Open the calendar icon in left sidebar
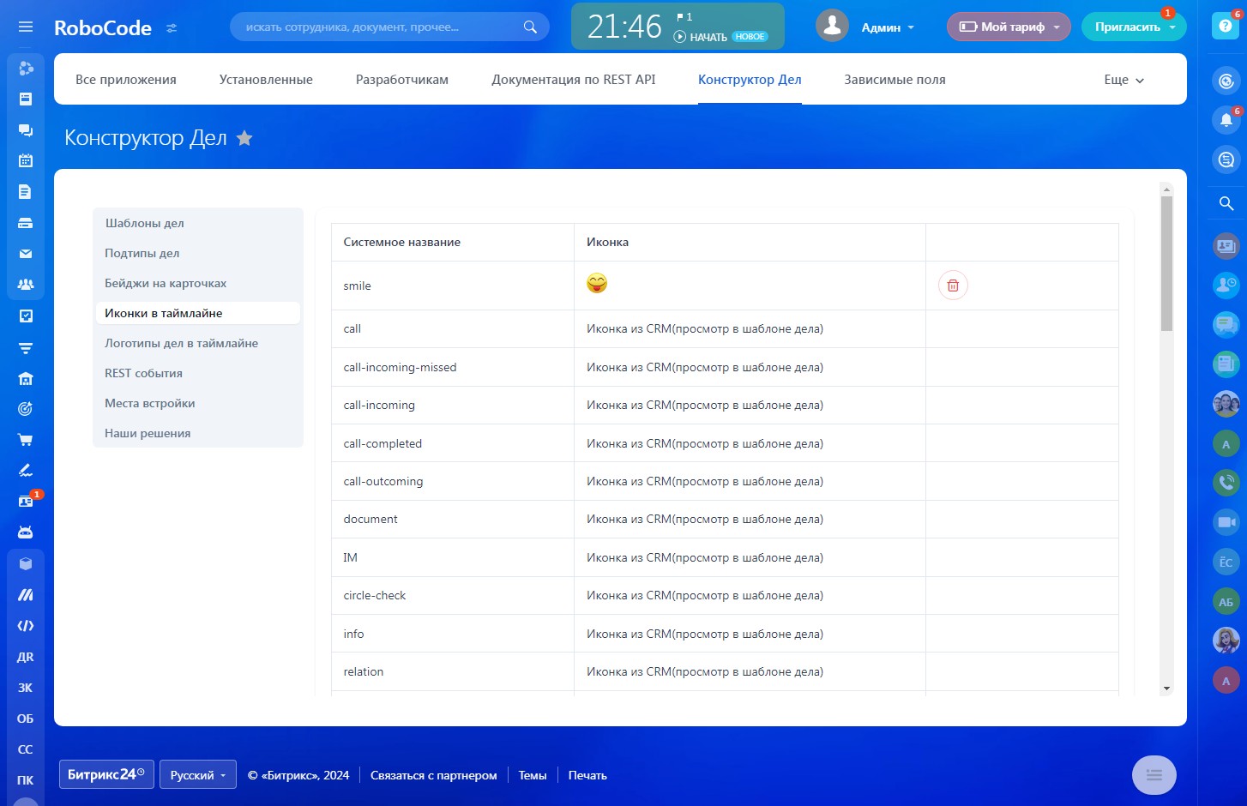The height and width of the screenshot is (806, 1247). (26, 160)
